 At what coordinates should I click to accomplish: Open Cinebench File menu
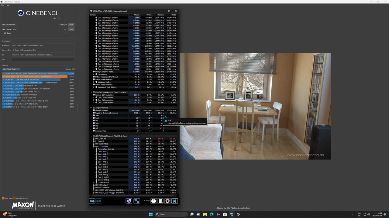click(2, 5)
